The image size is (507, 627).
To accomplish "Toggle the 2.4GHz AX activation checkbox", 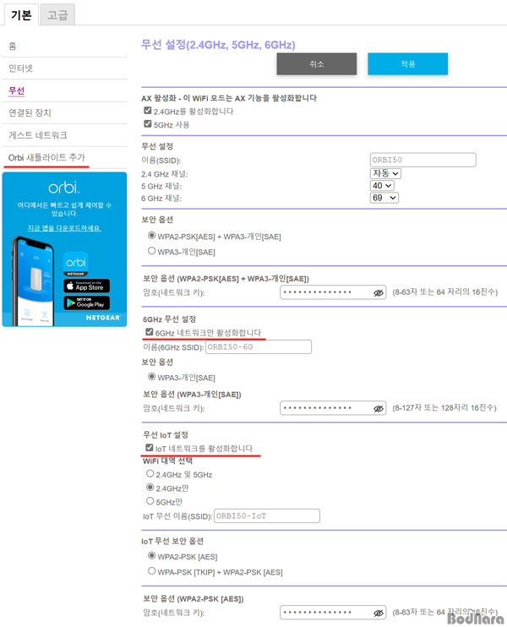I will pos(148,111).
